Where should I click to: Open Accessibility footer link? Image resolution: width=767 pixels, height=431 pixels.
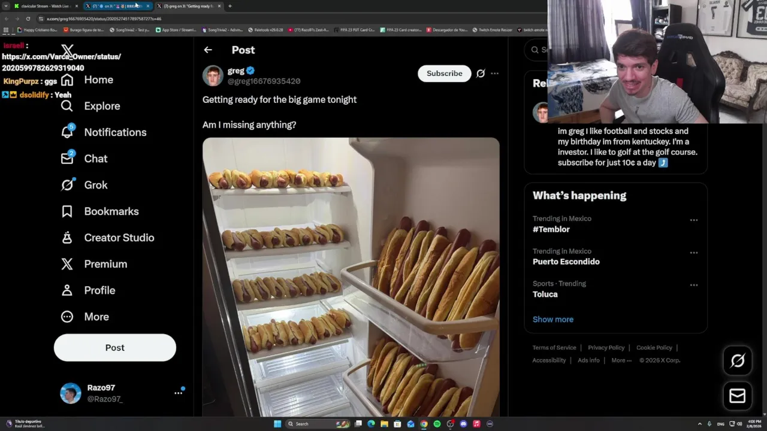pos(549,360)
